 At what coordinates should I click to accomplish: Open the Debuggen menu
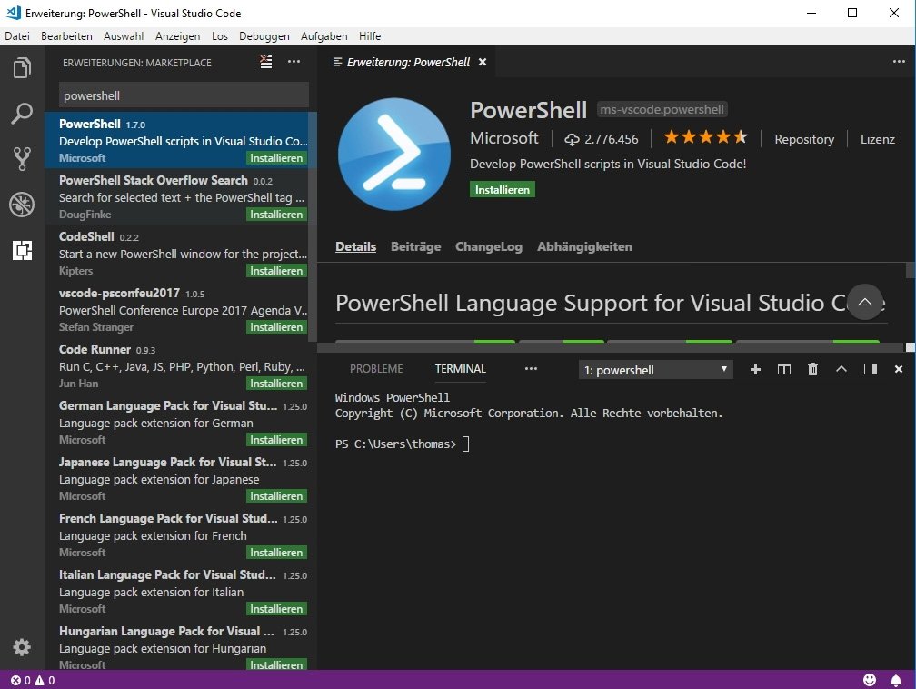tap(264, 36)
